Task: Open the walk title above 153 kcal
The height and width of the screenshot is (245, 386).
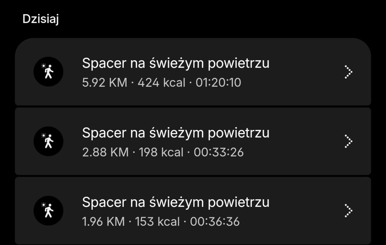Action: [x=176, y=202]
